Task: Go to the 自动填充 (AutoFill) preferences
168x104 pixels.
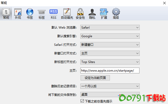Action: click(67, 14)
